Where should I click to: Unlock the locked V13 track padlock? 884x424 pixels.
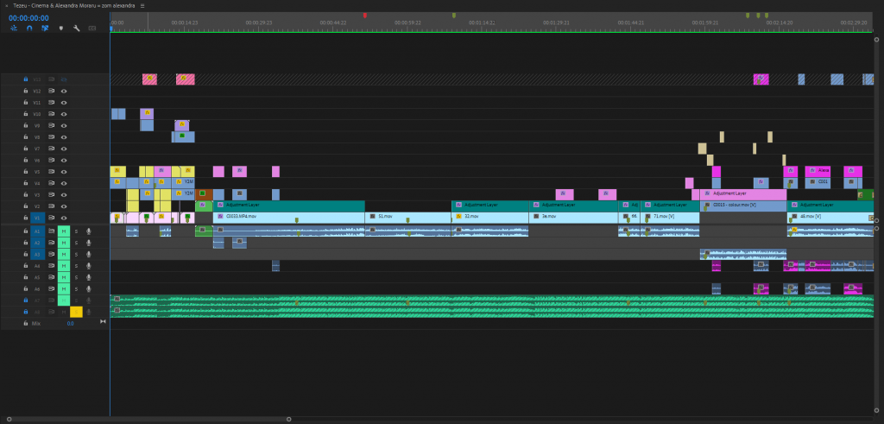point(25,79)
